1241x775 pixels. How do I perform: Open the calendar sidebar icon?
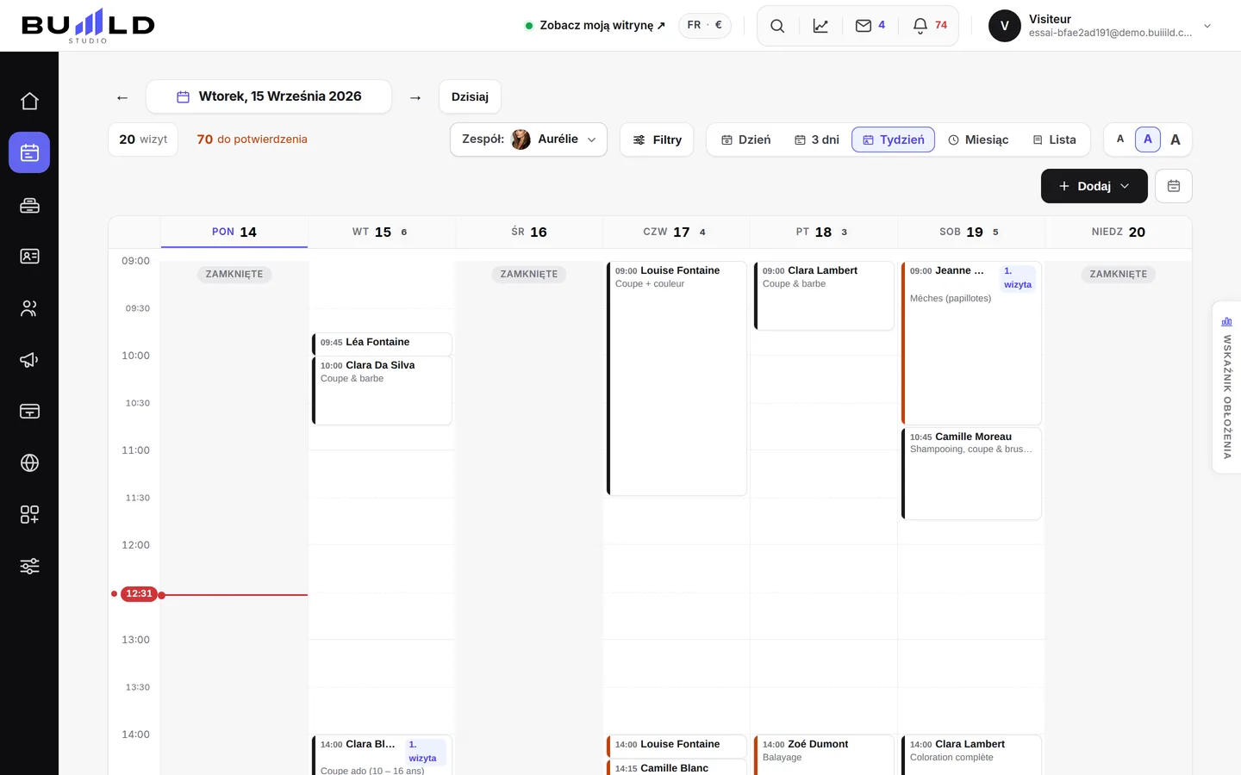point(29,152)
